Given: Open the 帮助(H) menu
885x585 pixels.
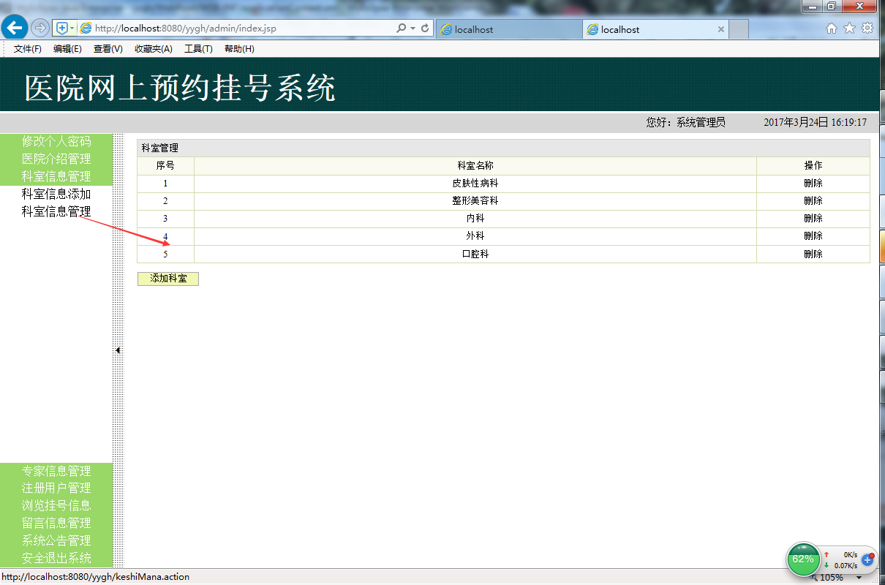Looking at the screenshot, I should tap(239, 49).
